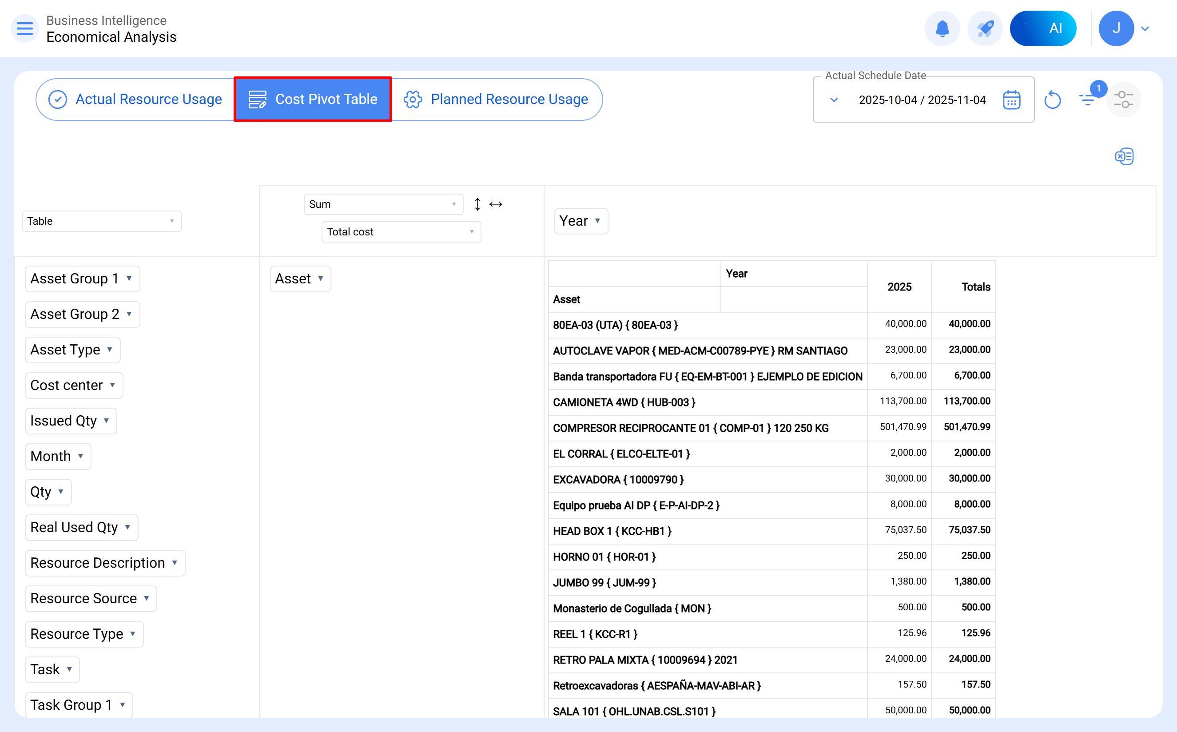The image size is (1177, 732).
Task: Toggle horizontal column sort arrow
Action: (x=496, y=204)
